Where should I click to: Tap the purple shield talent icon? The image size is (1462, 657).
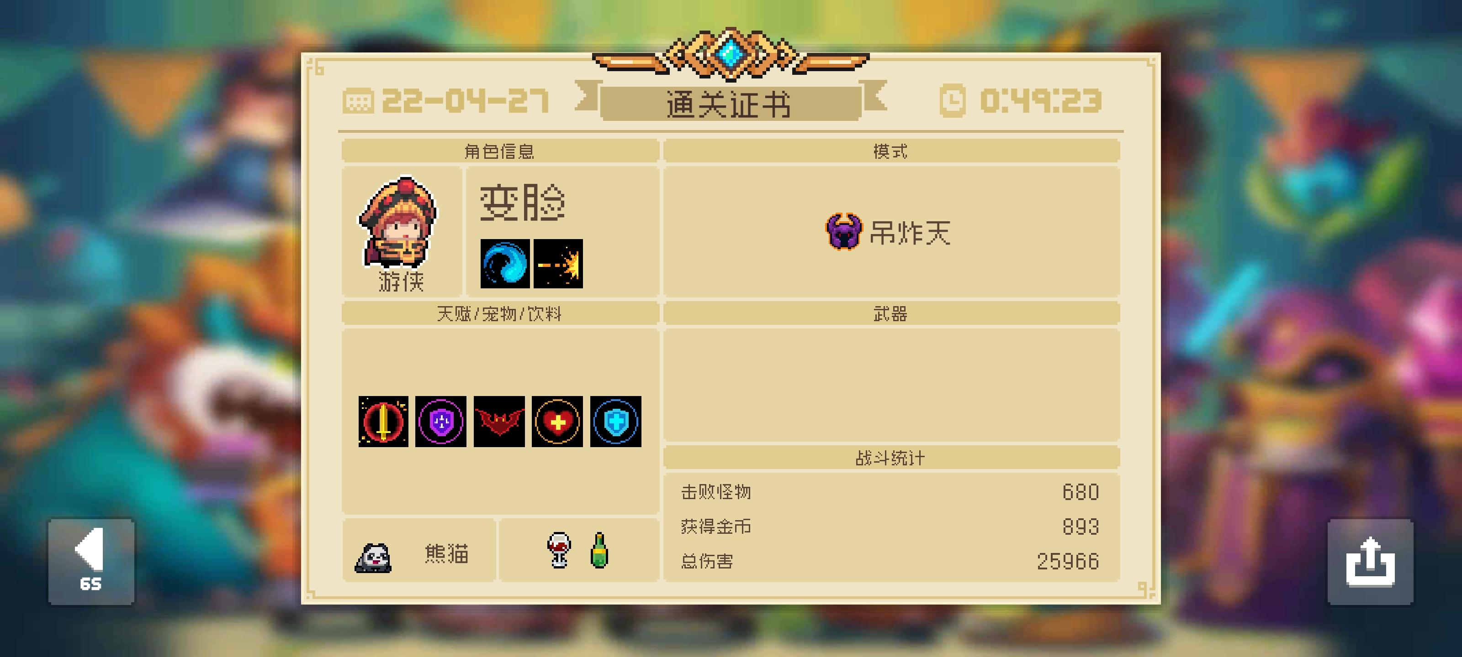tap(441, 421)
